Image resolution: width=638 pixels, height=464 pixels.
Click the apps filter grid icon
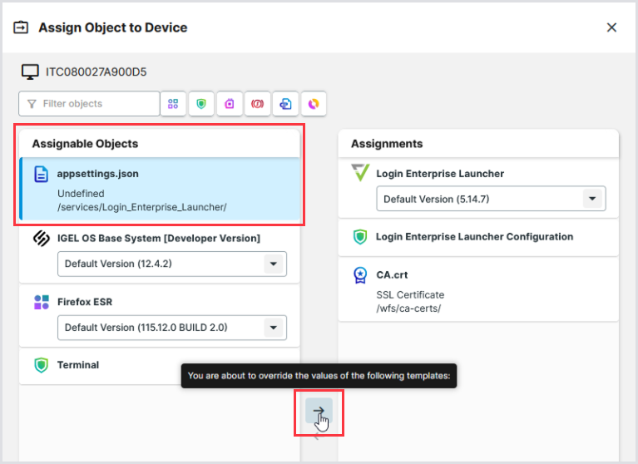[x=173, y=104]
